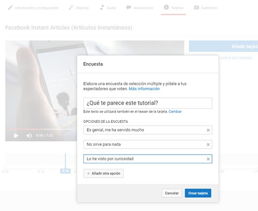Screen dimensions: 258x211
Task: Clear the 'Lo he visto por curiosidad' option
Action: pos(208,159)
